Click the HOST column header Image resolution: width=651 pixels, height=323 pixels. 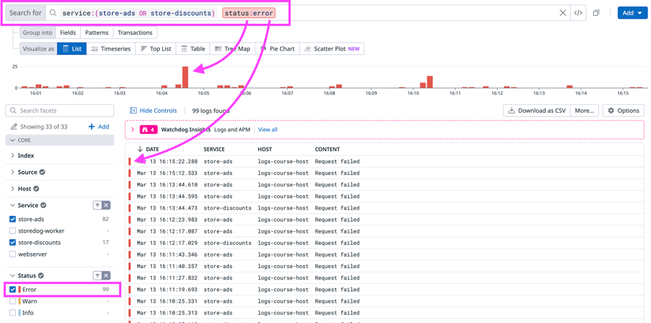[265, 150]
